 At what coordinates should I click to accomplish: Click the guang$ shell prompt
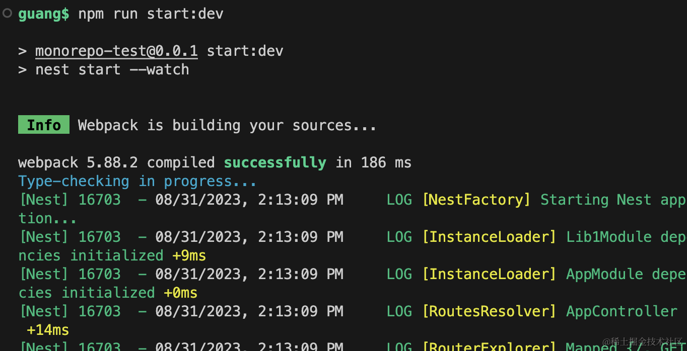[44, 14]
